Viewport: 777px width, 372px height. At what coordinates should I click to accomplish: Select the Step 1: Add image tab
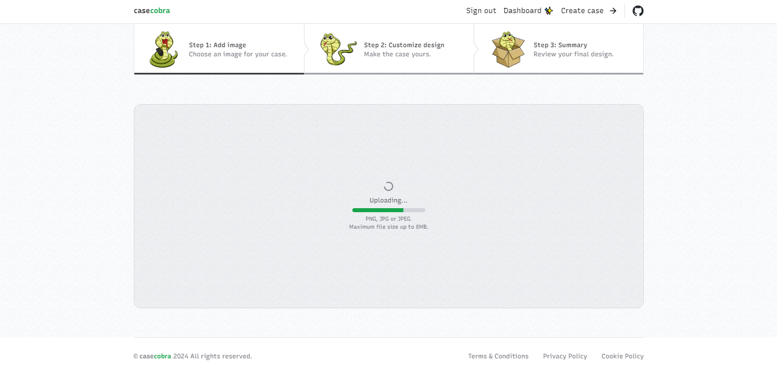[x=219, y=49]
